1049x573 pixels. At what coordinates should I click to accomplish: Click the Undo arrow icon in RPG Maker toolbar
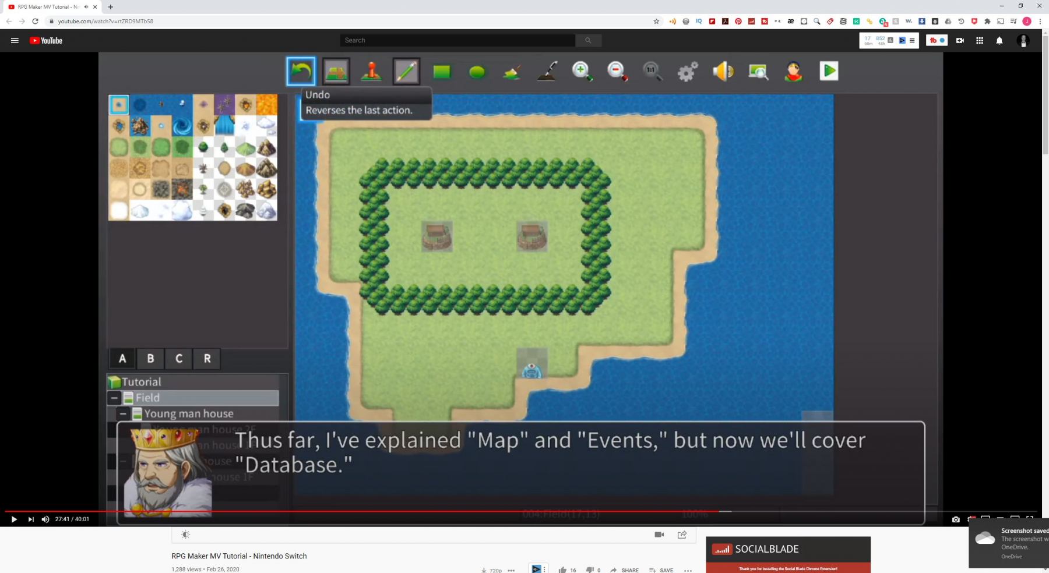pos(301,71)
